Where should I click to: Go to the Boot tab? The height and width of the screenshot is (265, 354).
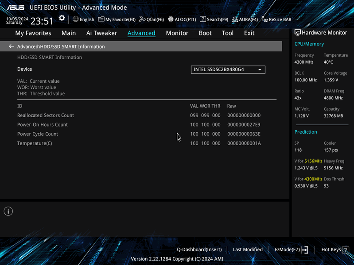205,33
